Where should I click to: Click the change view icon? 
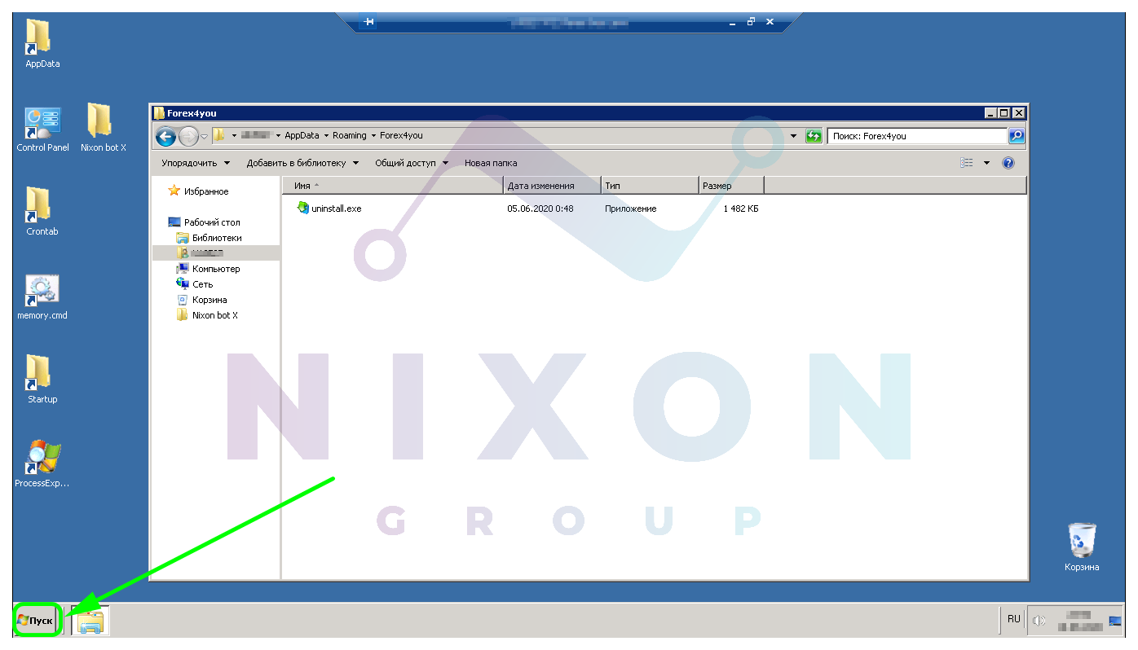click(x=967, y=163)
